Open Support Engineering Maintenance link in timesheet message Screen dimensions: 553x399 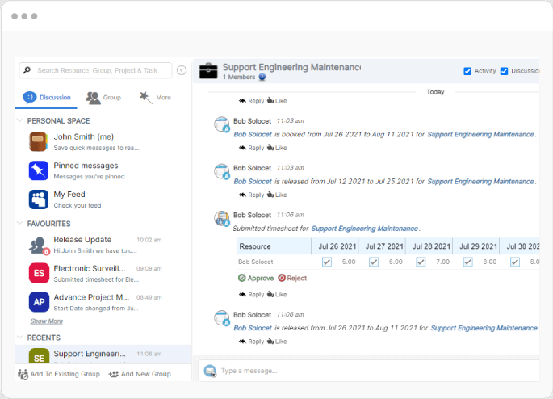click(365, 229)
